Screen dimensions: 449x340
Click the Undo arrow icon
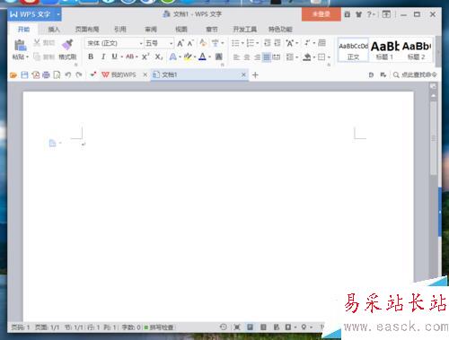click(68, 74)
